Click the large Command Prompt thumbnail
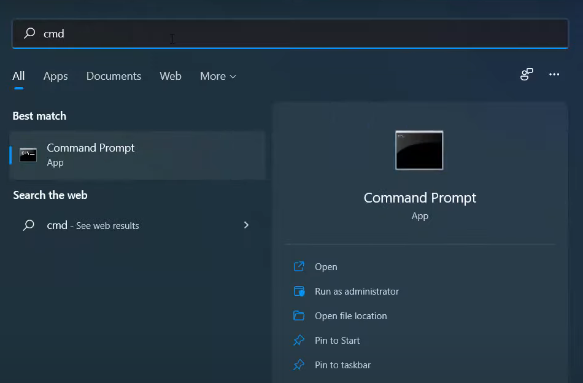The width and height of the screenshot is (583, 383). (x=419, y=150)
